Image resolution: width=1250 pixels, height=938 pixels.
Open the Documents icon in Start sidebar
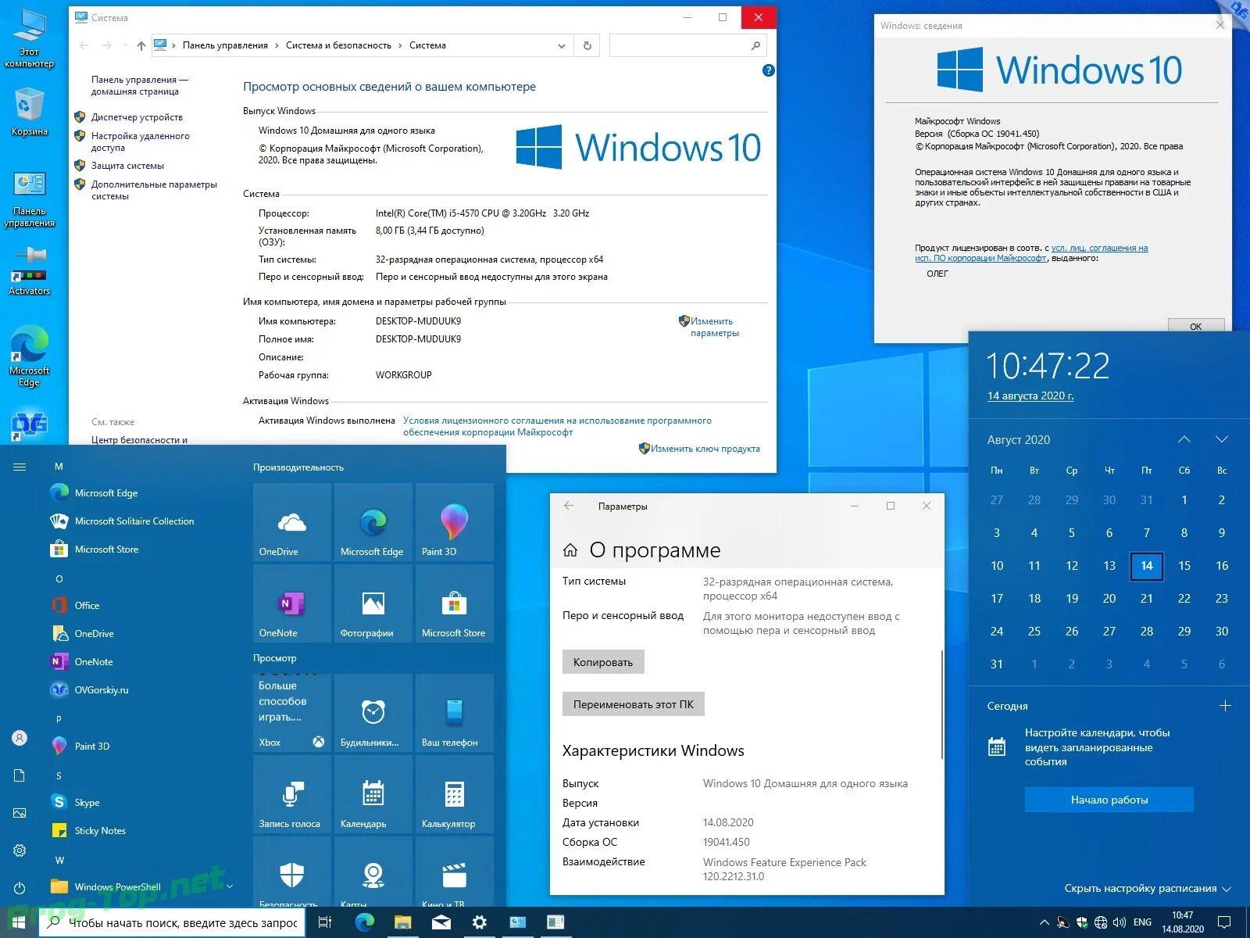20,775
